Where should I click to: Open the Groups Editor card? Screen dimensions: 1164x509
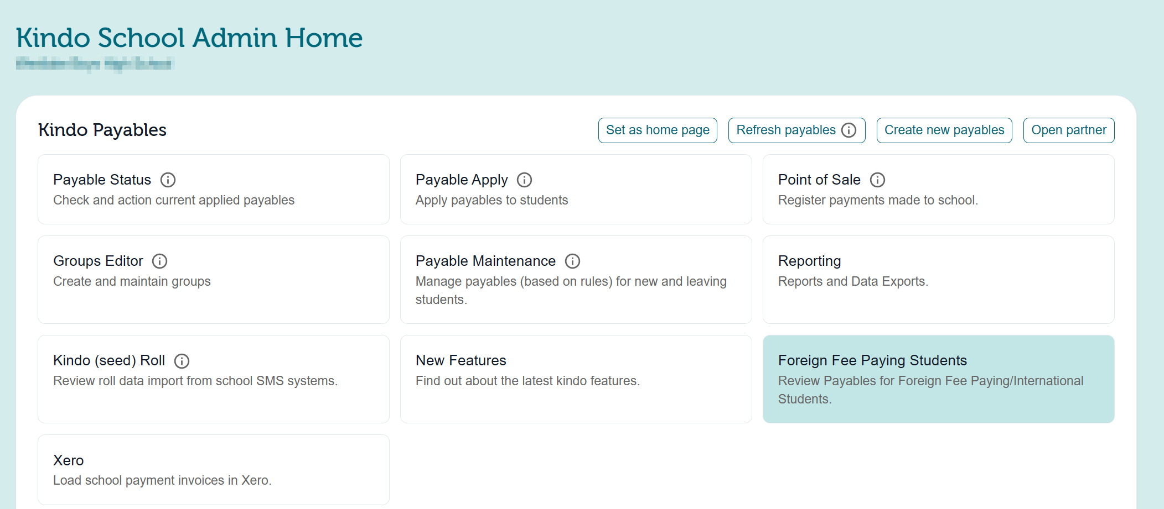tap(214, 280)
